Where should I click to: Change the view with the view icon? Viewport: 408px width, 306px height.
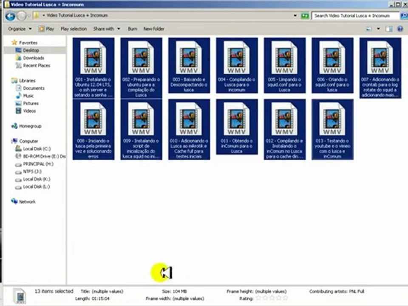tap(369, 28)
